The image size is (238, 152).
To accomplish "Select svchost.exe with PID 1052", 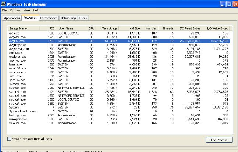I will tap(119, 88).
